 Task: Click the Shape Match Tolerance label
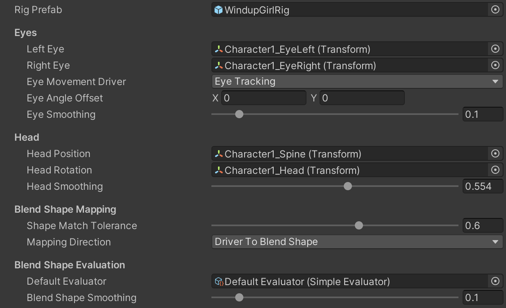tap(82, 226)
